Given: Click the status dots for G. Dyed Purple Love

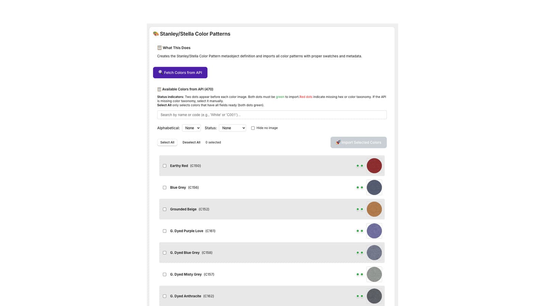Looking at the screenshot, I should click(x=360, y=231).
